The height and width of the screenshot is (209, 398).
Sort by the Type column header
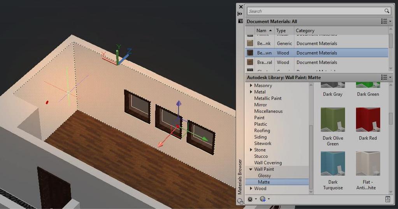point(284,30)
